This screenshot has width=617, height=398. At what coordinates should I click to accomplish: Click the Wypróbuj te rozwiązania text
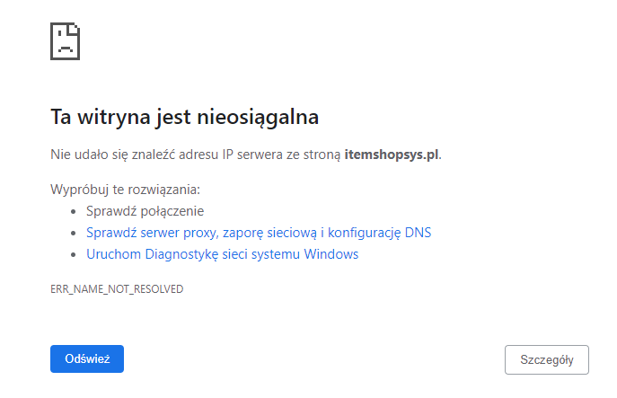pos(125,190)
